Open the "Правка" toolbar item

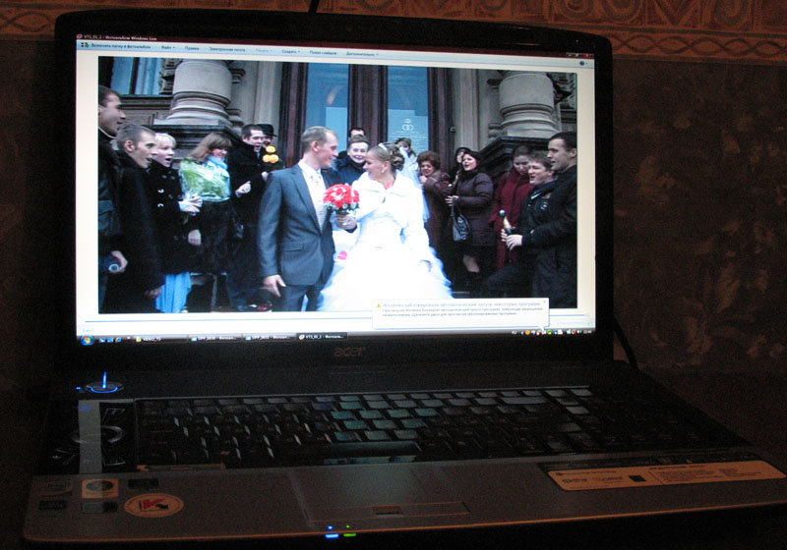tap(193, 48)
